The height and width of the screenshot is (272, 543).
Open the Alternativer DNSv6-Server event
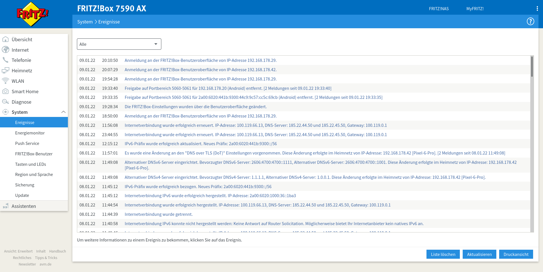[x=321, y=165]
